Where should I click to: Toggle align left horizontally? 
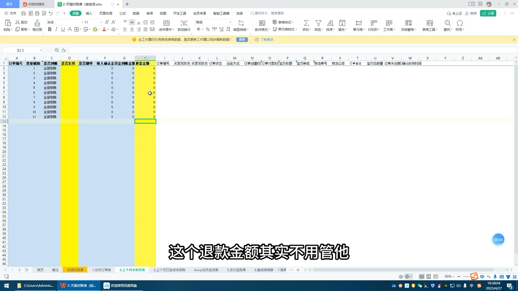tap(125, 30)
